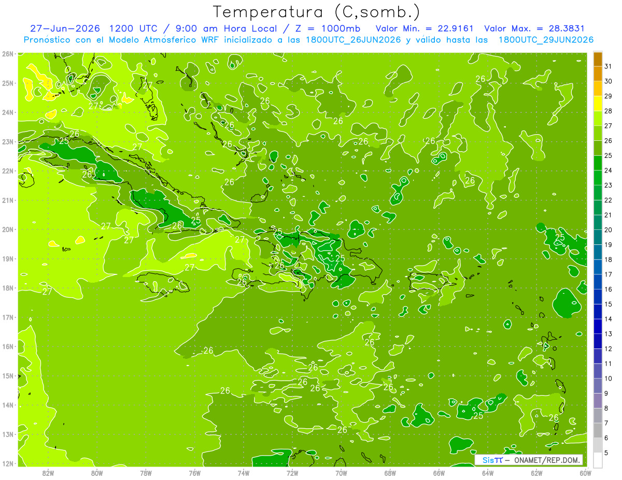Click the purple legend segment between 9 and 10
This screenshot has width=622, height=480.
point(598,386)
